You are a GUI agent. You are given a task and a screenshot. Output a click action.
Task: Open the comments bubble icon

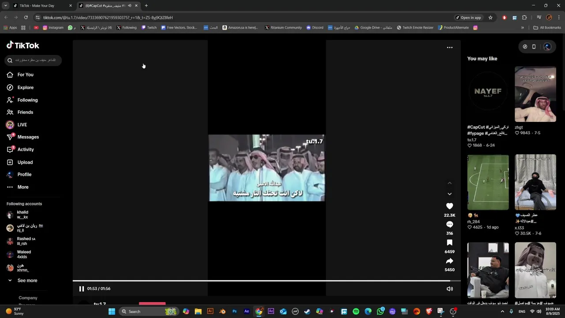[x=449, y=224]
